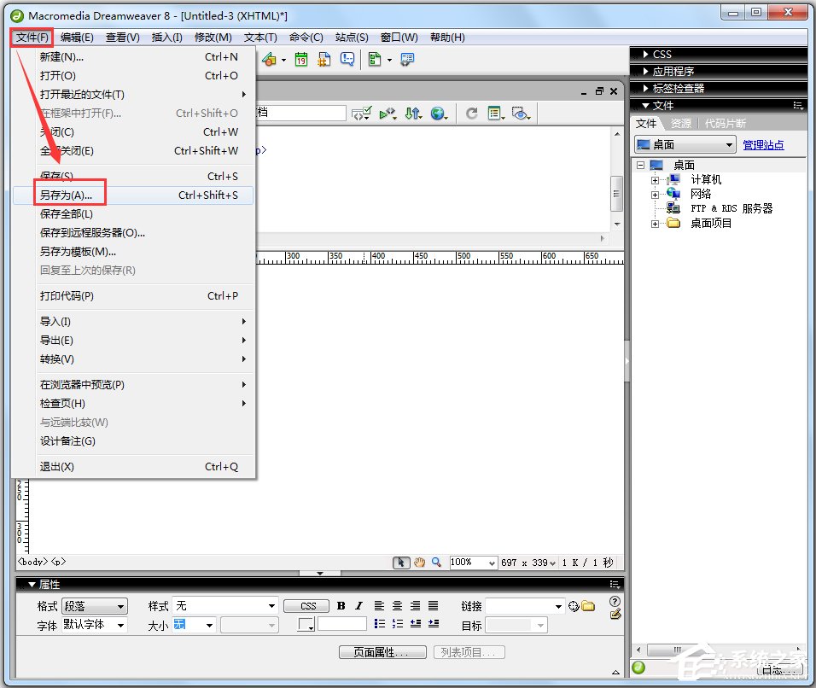Click the calendar insert icon on the toolbar
Screen dimensions: 816x688
click(x=300, y=59)
